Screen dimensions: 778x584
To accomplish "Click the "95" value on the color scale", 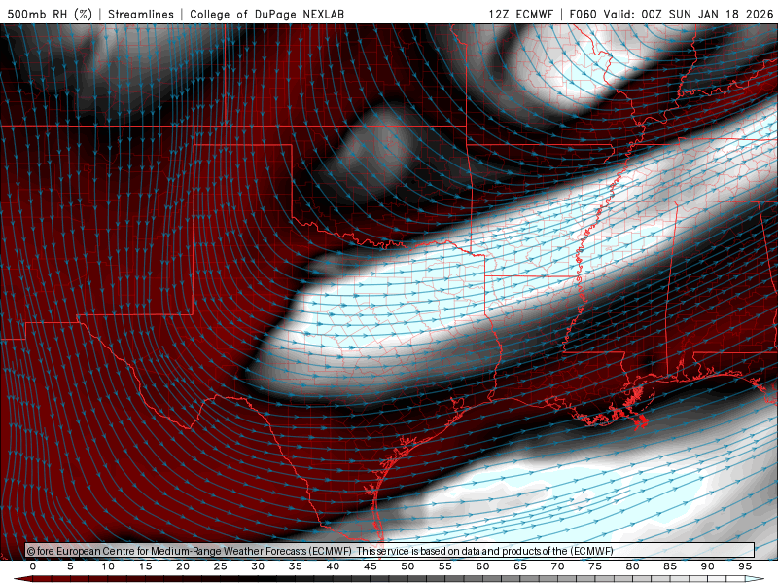I will pyautogui.click(x=745, y=566).
